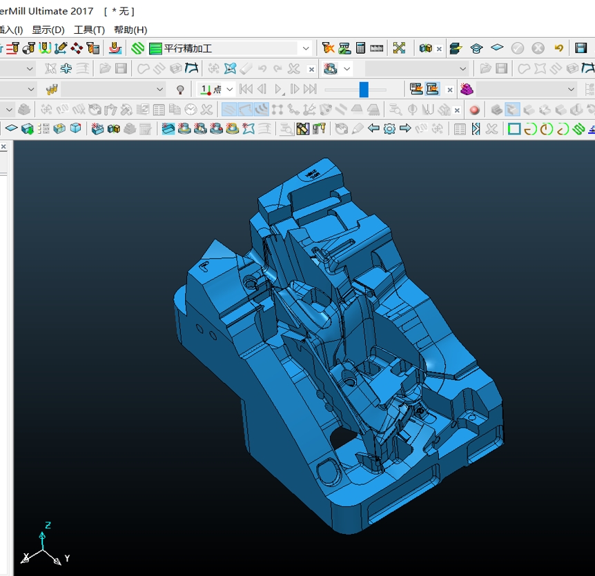
Task: Open the empty boundary name dropdown
Action: click(x=416, y=69)
